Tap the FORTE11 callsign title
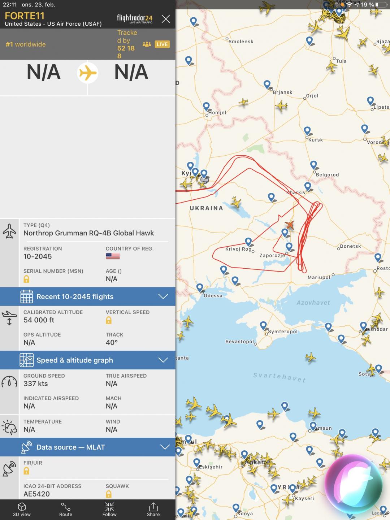The height and width of the screenshot is (520, 390). point(25,16)
